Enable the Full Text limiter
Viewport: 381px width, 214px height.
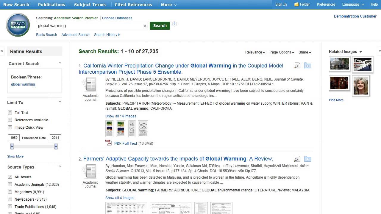(10, 113)
